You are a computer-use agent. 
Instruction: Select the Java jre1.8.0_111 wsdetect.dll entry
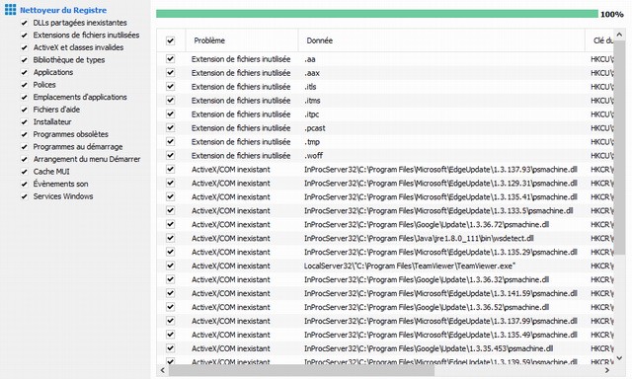419,239
